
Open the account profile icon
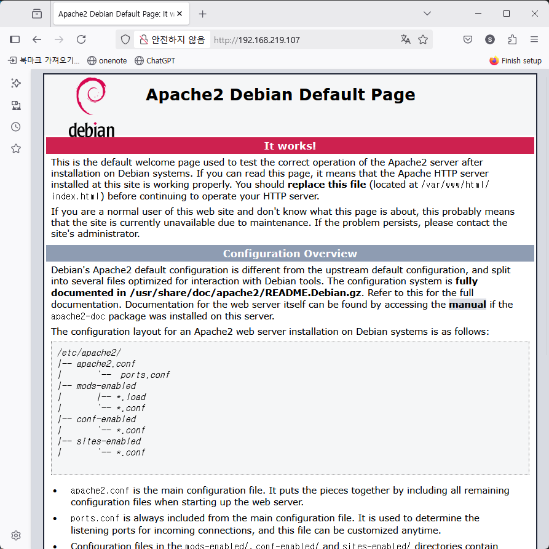click(490, 39)
